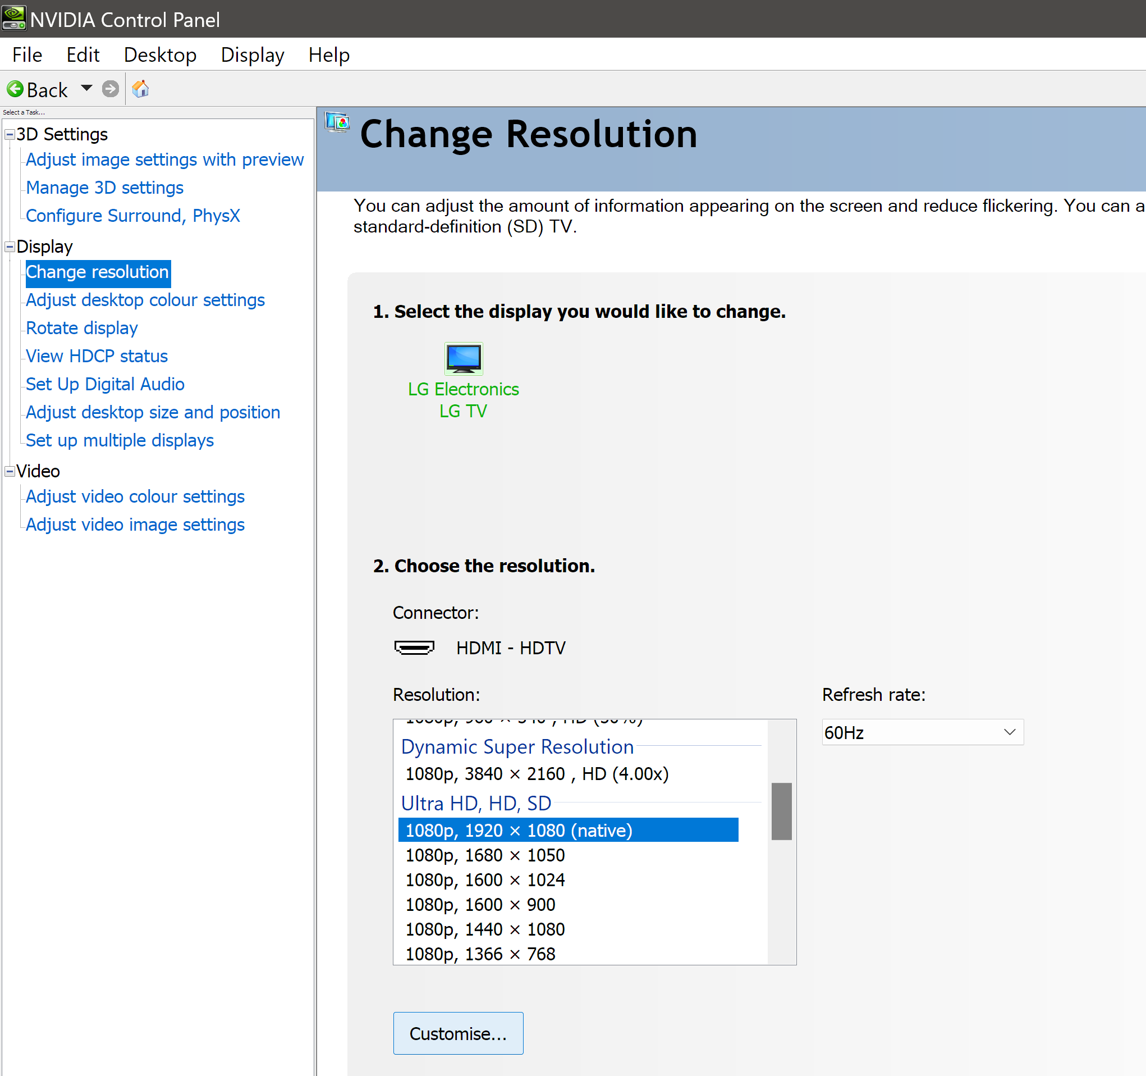Click the LG Electronics LG TV label
This screenshot has height=1076, width=1146.
[464, 400]
